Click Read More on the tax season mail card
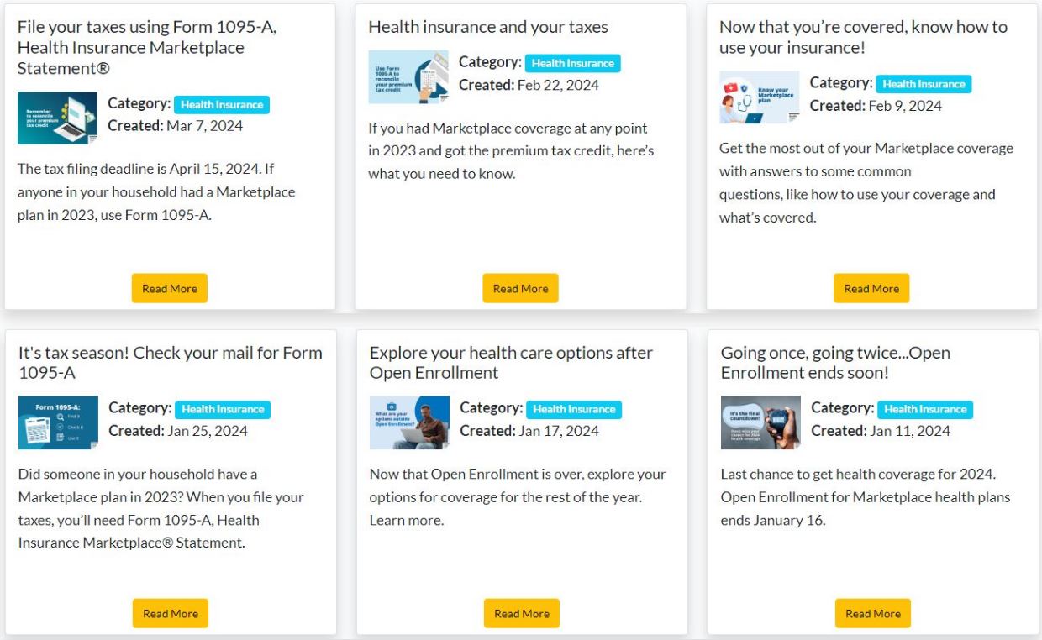 170,613
